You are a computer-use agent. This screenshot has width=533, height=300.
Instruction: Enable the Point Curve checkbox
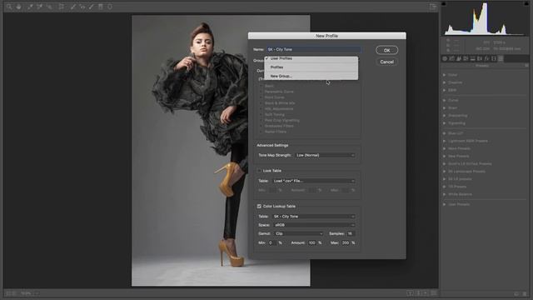pos(261,97)
